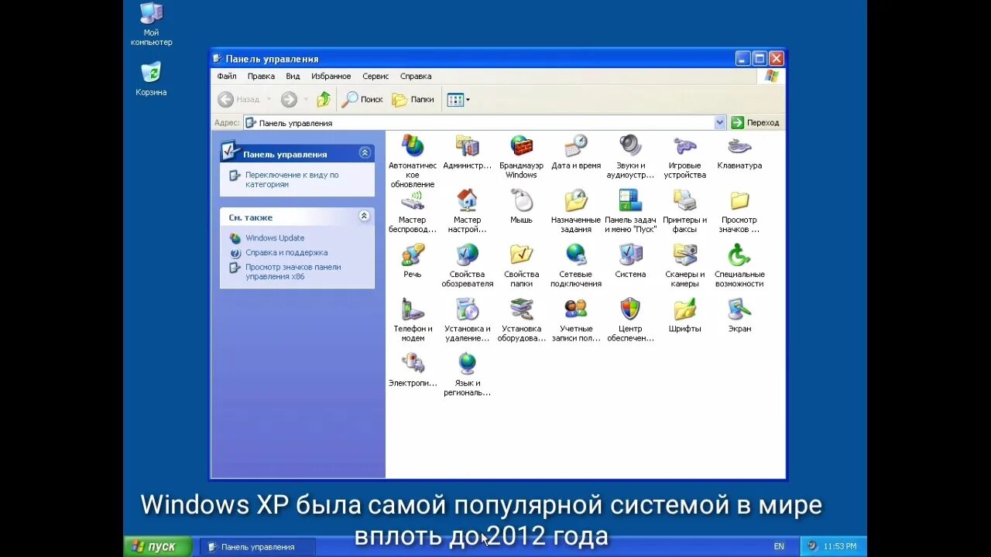Collapse the См. также side panel

pyautogui.click(x=365, y=217)
